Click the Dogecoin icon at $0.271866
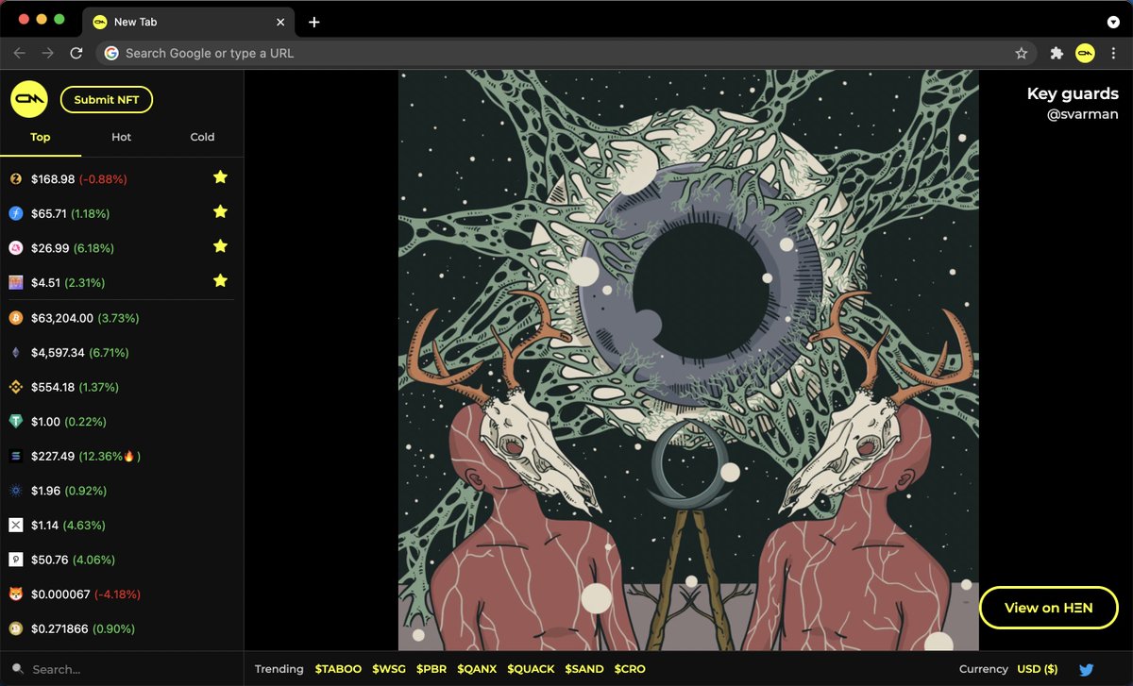The width and height of the screenshot is (1133, 686). click(15, 628)
